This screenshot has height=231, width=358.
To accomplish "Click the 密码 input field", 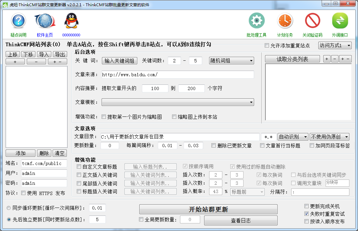I will (44, 183).
